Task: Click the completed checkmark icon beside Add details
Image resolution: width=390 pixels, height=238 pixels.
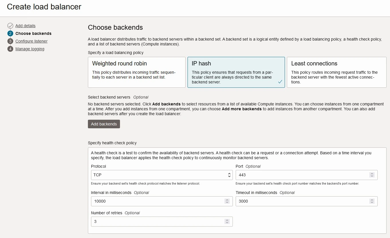Action: coord(10,25)
